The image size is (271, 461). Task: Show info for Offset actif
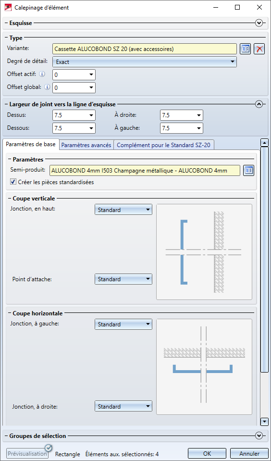42,75
